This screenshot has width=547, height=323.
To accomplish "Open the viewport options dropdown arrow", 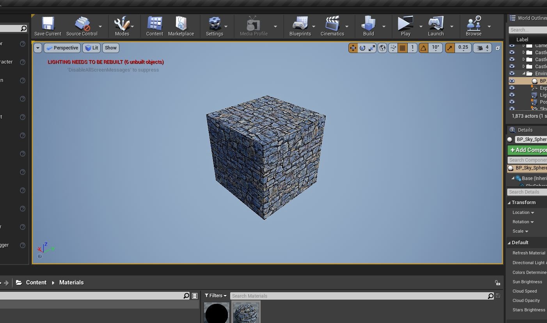I will click(x=37, y=48).
